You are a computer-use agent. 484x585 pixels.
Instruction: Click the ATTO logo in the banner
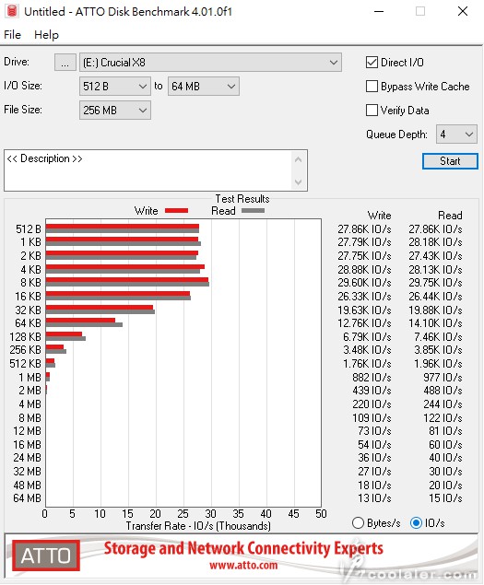(46, 556)
